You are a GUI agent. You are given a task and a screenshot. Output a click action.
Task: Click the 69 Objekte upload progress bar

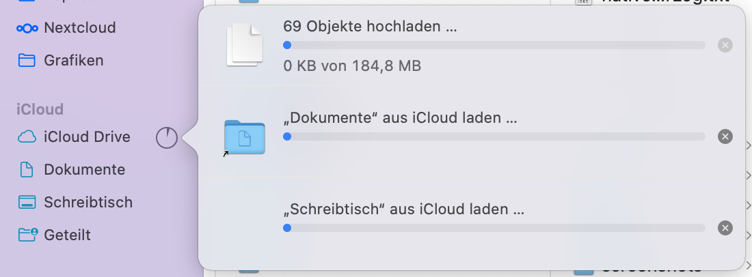point(494,45)
